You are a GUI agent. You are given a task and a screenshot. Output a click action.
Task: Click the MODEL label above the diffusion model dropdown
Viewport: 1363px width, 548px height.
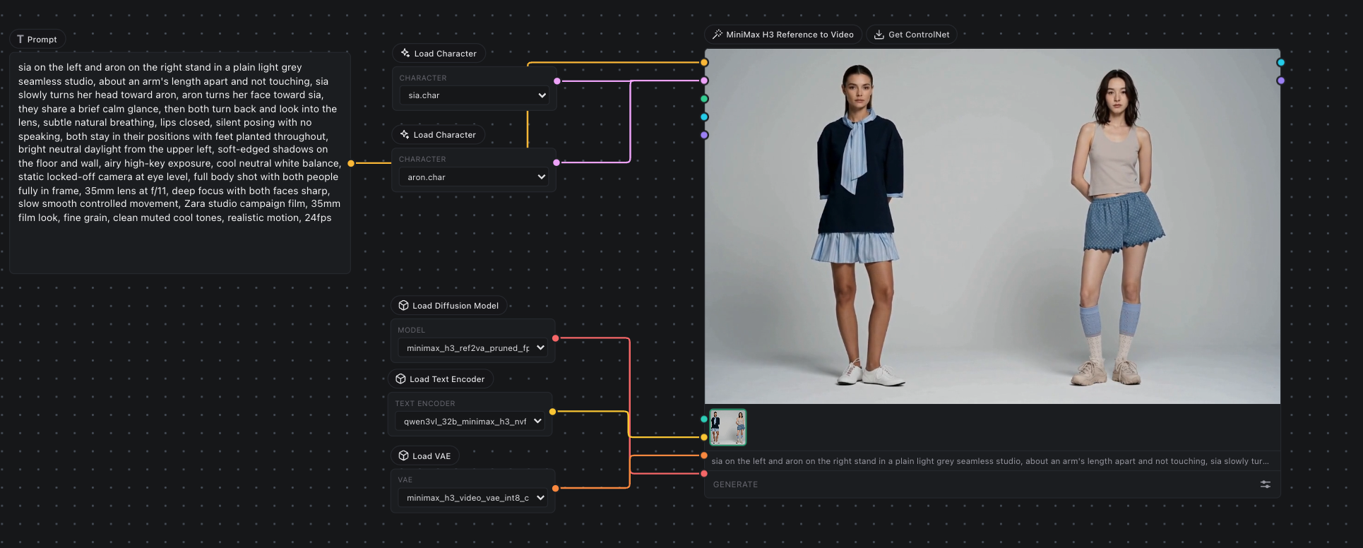(x=412, y=330)
